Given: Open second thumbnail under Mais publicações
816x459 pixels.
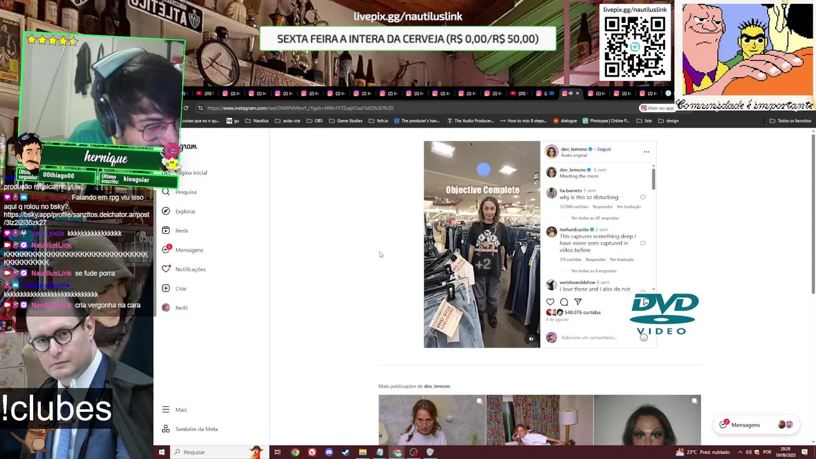Looking at the screenshot, I should pos(539,420).
